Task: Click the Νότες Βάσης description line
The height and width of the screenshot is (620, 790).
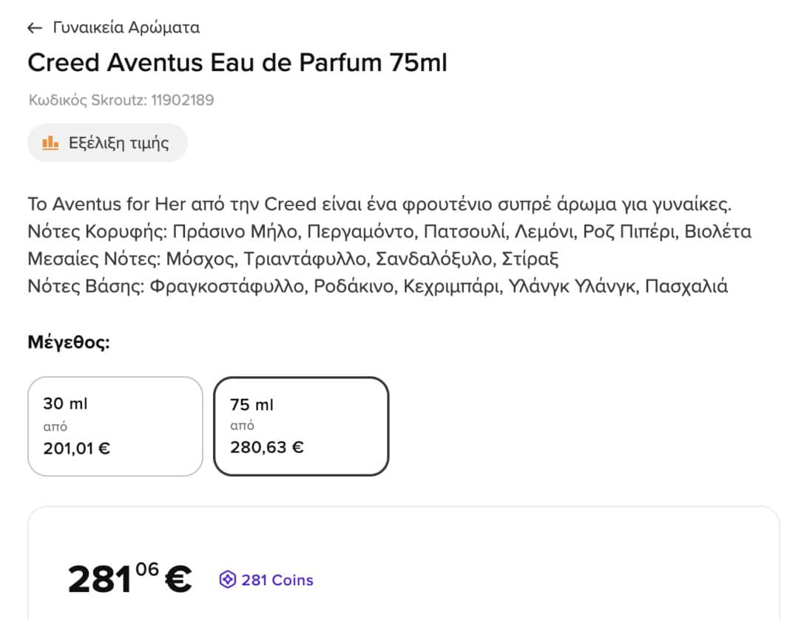Action: tap(377, 286)
